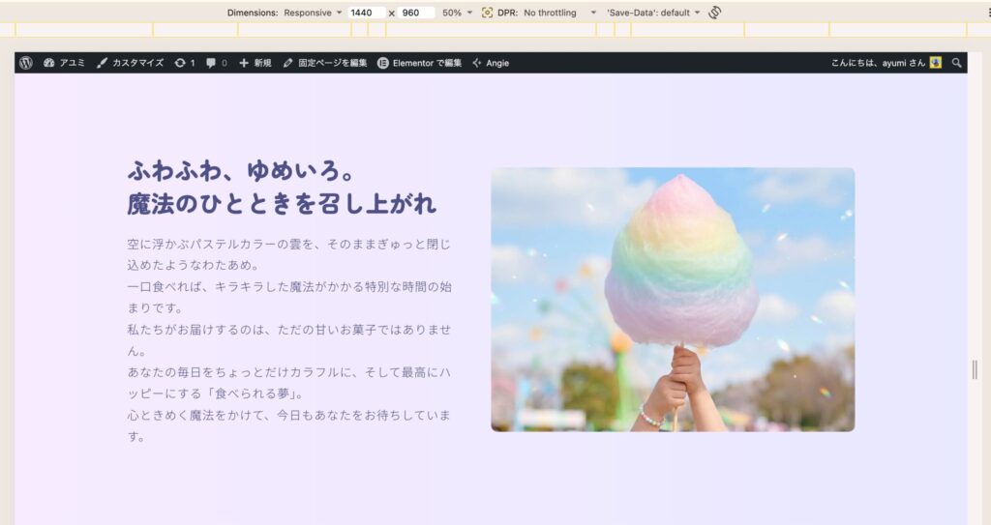Viewport: 991px width, 525px height.
Task: Click the ayumi user avatar
Action: tap(936, 63)
